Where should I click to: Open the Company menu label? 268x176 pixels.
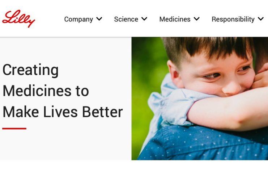pos(78,19)
